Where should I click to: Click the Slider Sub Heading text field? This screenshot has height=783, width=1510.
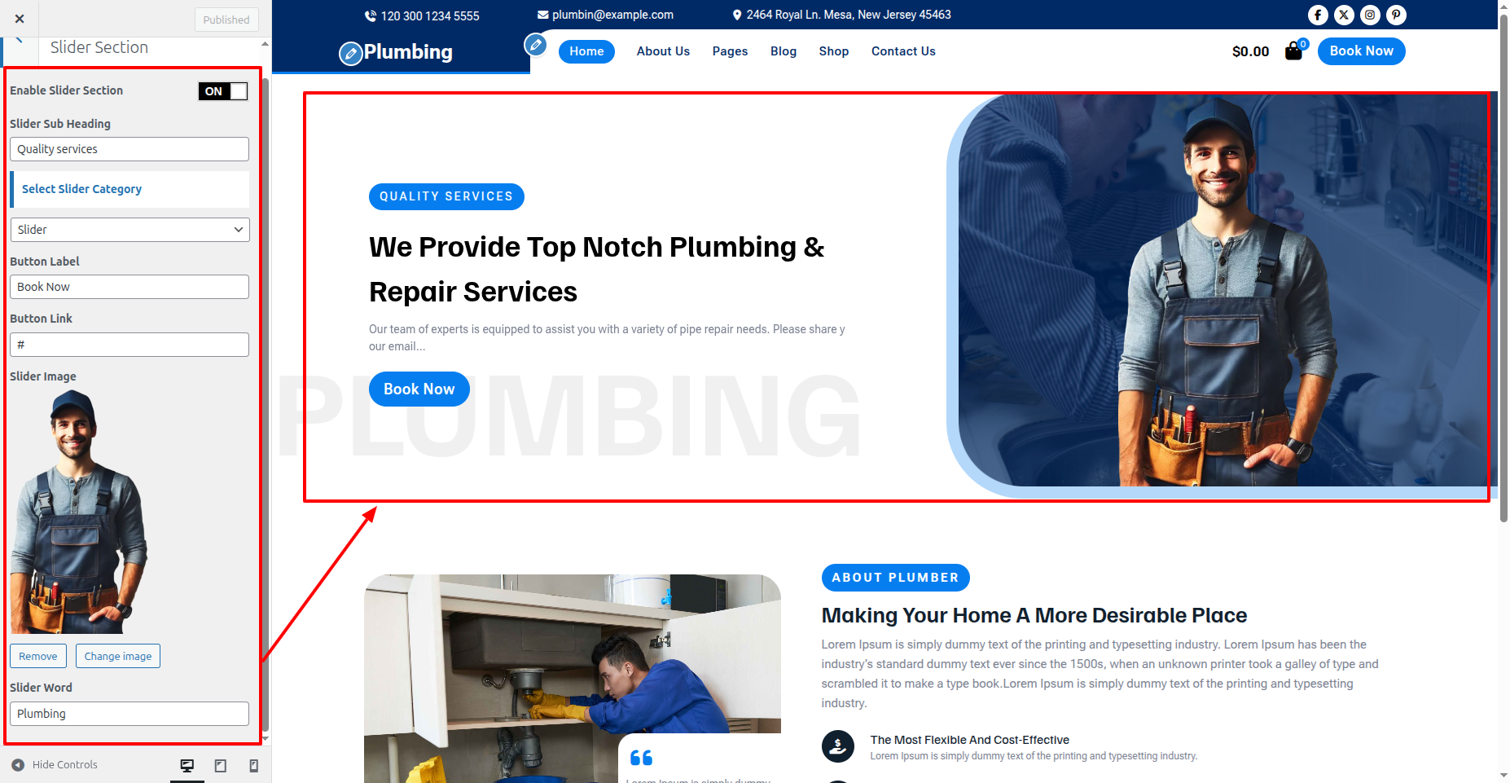[x=129, y=149]
